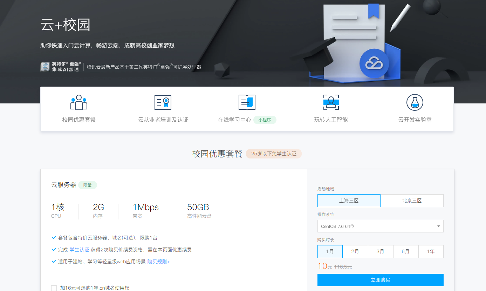Click the flask icon for cloud lab

pos(415,102)
